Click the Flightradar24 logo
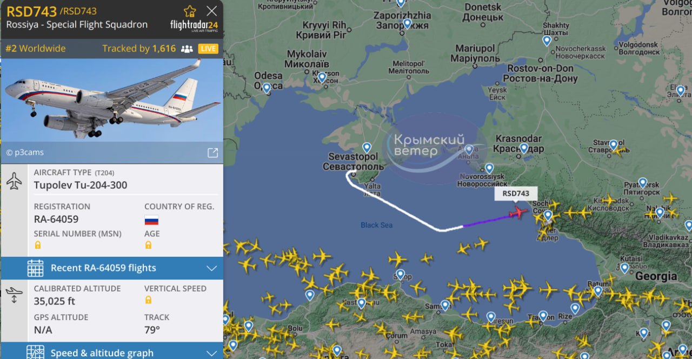Screen dimensions: 692x359 pyautogui.click(x=194, y=26)
